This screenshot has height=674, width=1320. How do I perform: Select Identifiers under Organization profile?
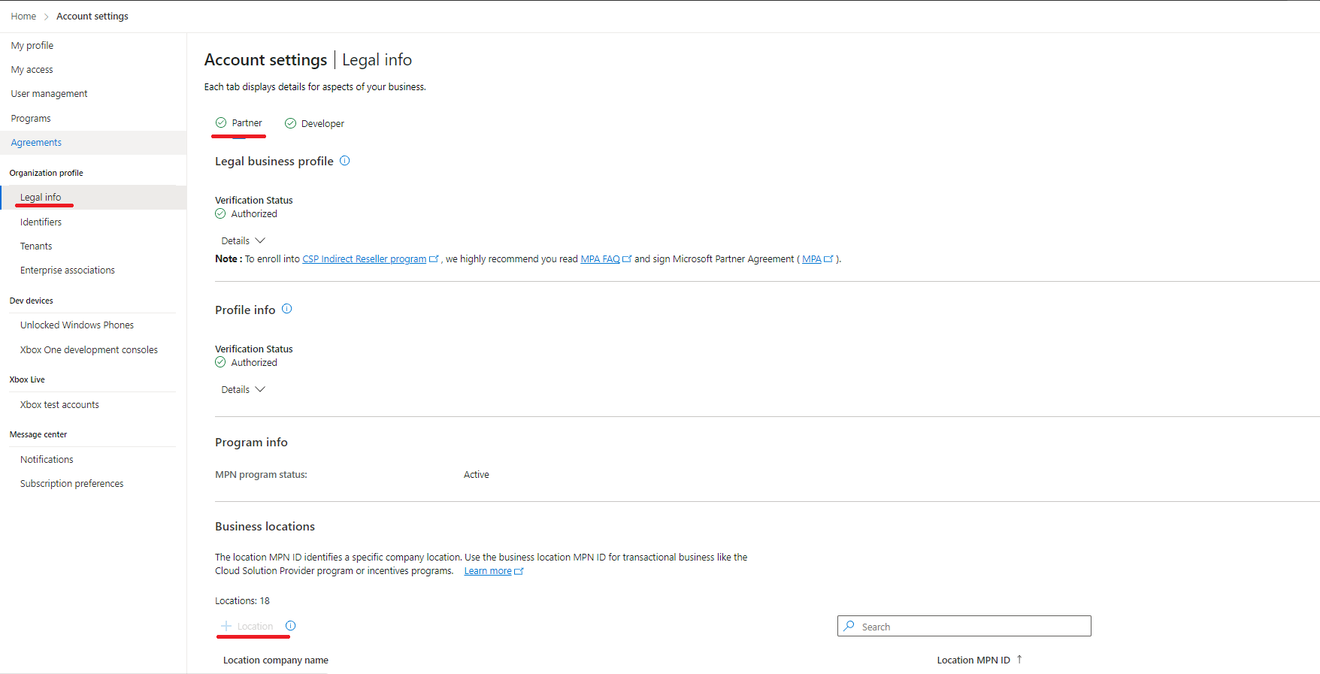click(41, 222)
